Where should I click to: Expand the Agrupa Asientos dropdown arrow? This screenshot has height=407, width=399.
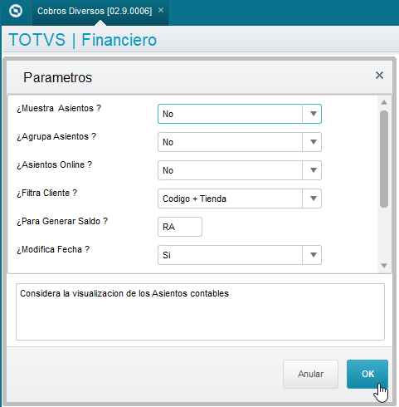tap(313, 142)
